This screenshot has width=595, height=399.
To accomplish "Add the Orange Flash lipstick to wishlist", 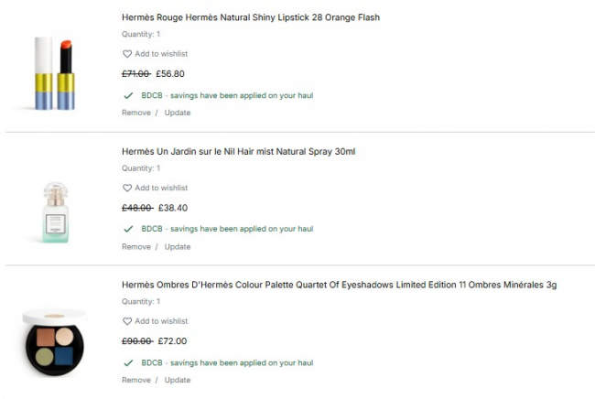I will click(x=161, y=54).
